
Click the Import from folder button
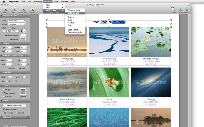click(x=14, y=105)
